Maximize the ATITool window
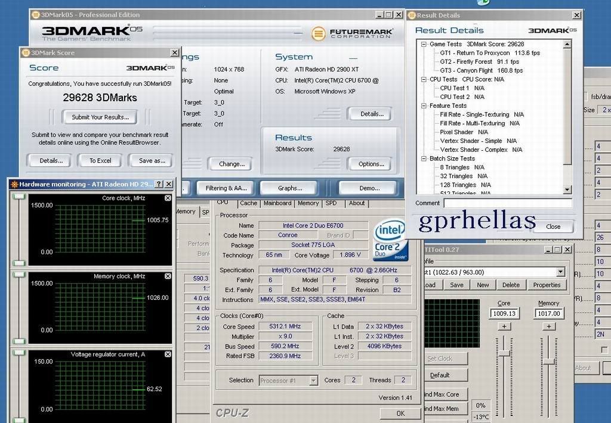The width and height of the screenshot is (611, 423). point(557,250)
